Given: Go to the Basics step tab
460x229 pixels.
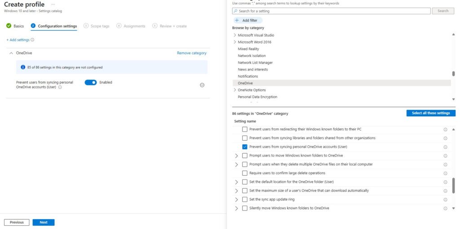Looking at the screenshot, I should pos(15,26).
